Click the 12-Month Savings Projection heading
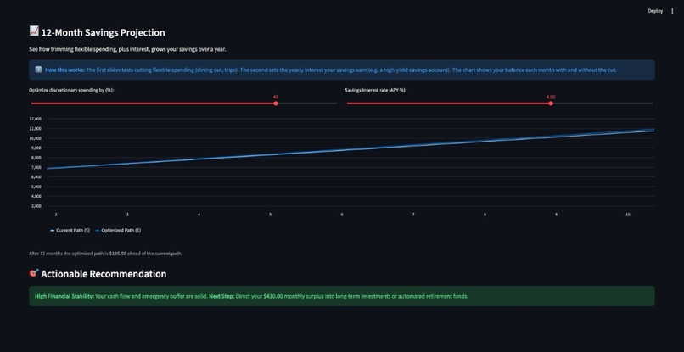Screen dimensions: 684x352 click(103, 33)
